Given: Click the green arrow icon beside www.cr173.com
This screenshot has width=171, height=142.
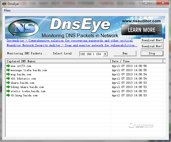Looking at the screenshot, I should point(8,66).
